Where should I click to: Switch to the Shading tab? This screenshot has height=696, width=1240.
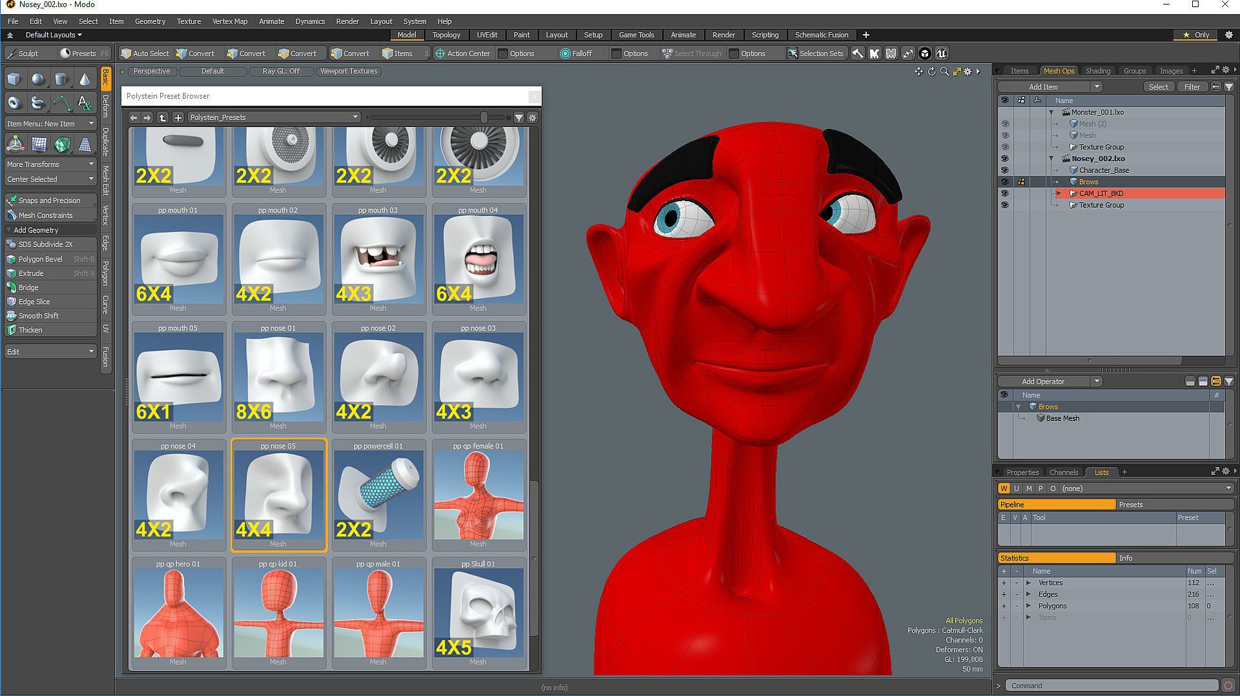click(x=1097, y=71)
